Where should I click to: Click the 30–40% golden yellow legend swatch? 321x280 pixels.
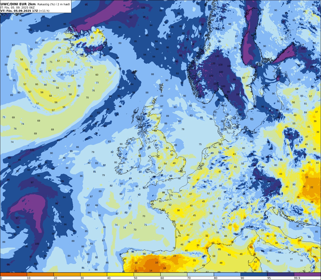[94, 274]
